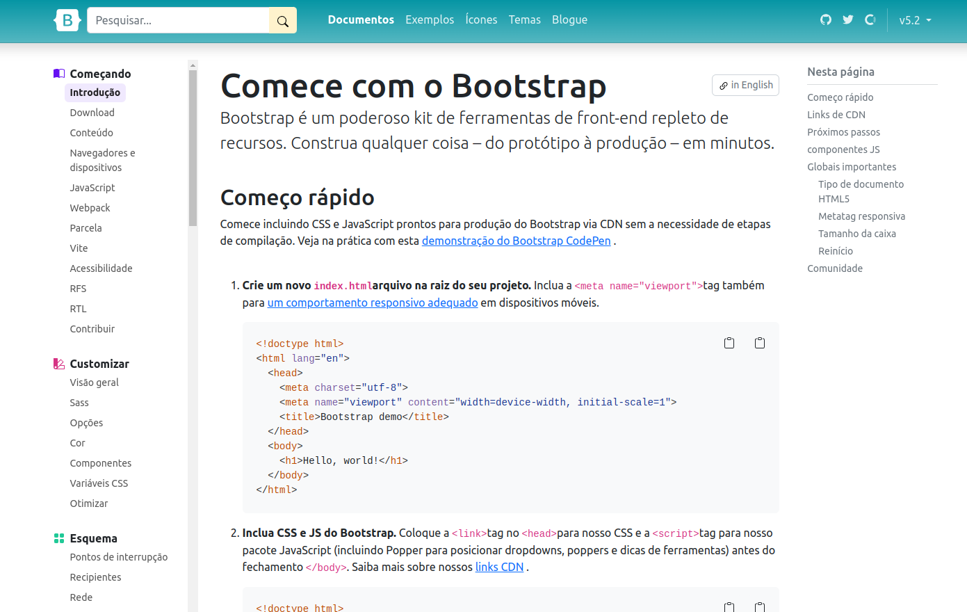
Task: Jump to Próximos passos in page contents
Action: pos(843,132)
